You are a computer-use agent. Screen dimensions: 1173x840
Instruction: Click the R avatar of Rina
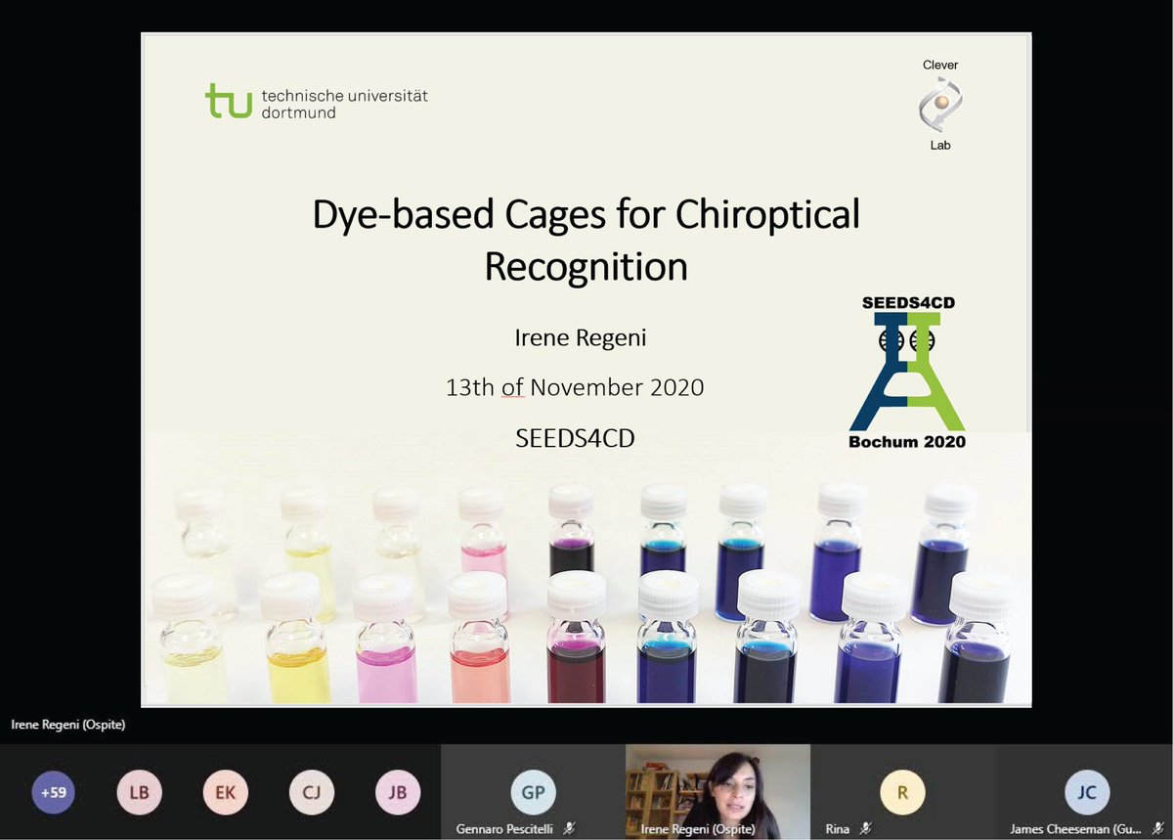click(x=902, y=791)
